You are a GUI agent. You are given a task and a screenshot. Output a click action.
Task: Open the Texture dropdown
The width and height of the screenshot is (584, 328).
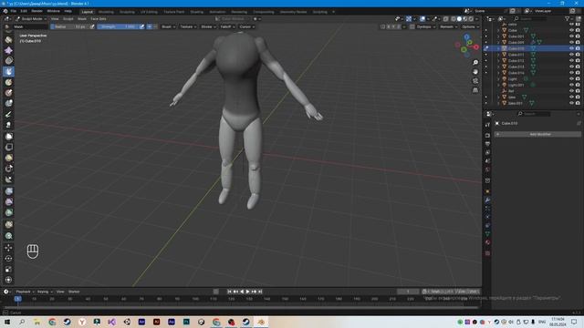coord(188,26)
